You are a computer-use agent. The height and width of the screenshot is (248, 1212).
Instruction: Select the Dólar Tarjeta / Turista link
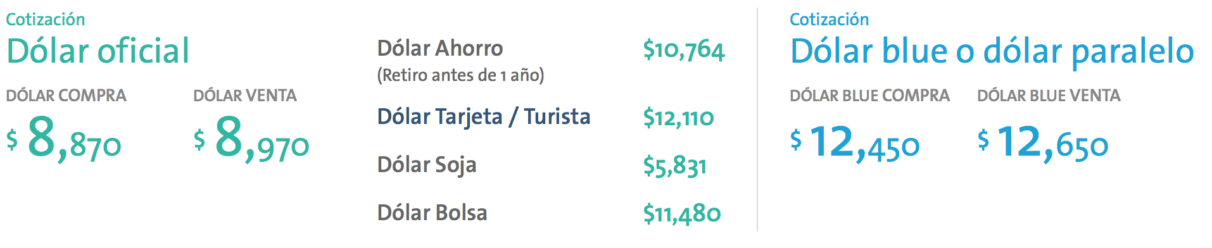tap(484, 117)
